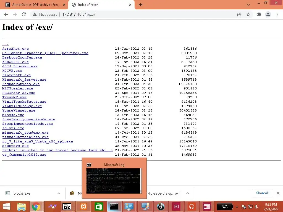Close the Index of /exe/ tab
Screen dimensions: 283x212
click(130, 5)
